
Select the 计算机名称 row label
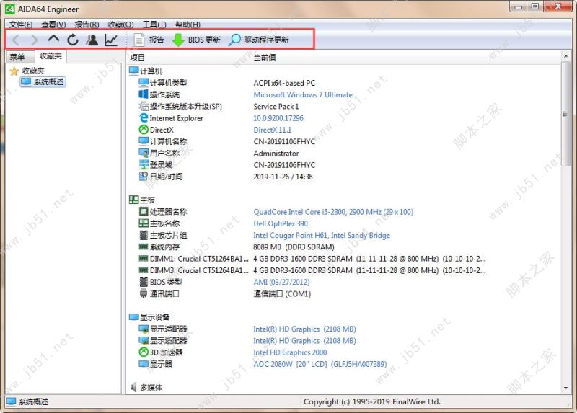(x=168, y=141)
